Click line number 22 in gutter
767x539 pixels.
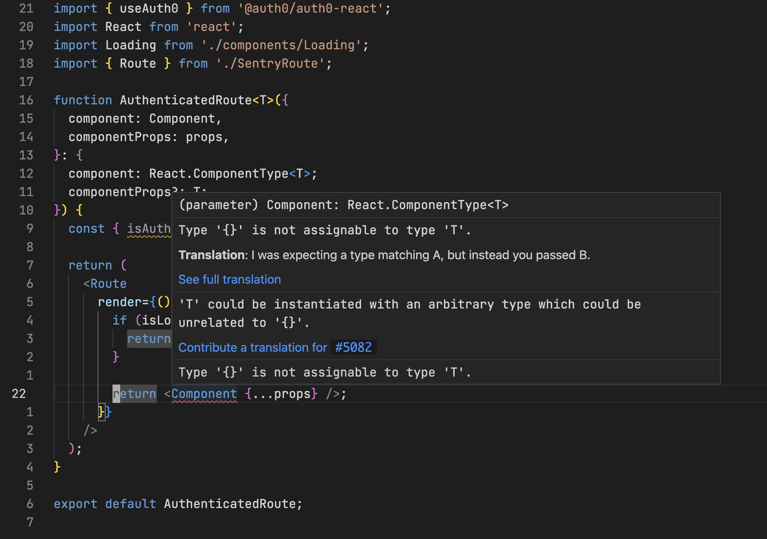(19, 394)
